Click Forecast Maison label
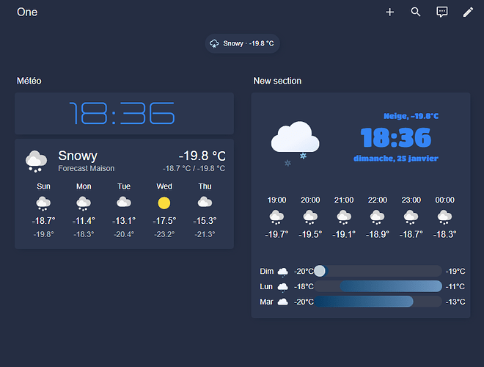Screen dimensions: 484x367 pyautogui.click(x=86, y=168)
